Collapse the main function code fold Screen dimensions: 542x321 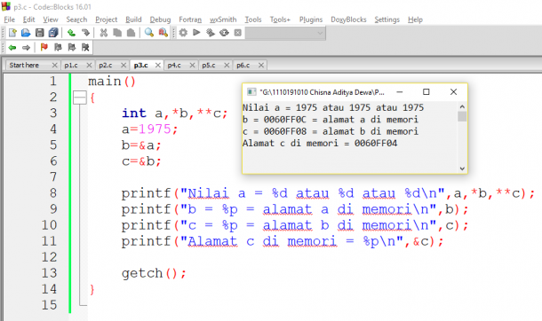79,98
